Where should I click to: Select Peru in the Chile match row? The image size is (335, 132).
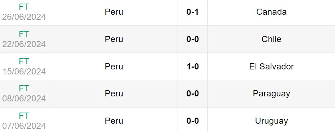[x=114, y=39]
